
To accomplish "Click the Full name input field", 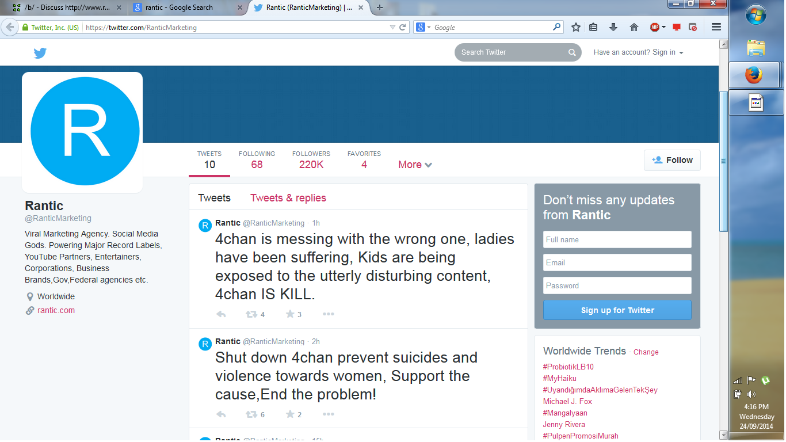I will 617,239.
